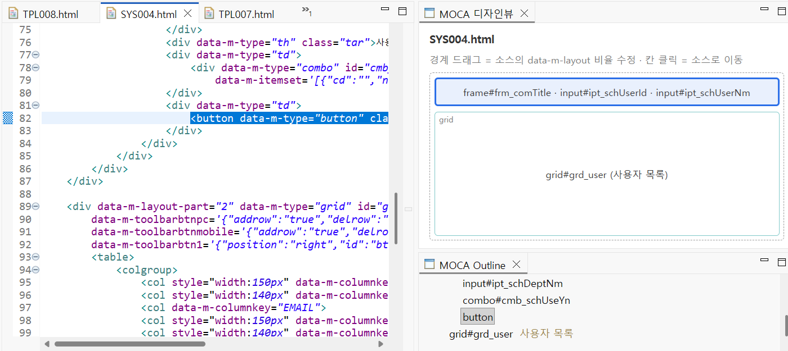The image size is (788, 351).
Task: Click the editor vertical scrollbar thumb
Action: 396,218
